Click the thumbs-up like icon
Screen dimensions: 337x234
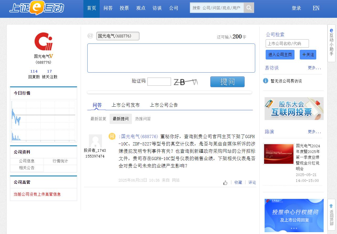(225, 183)
